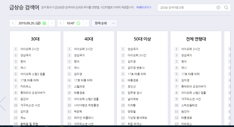Open 전체 연령대 rank 5 17호 태풍 타파
The image size is (234, 127).
click(190, 74)
